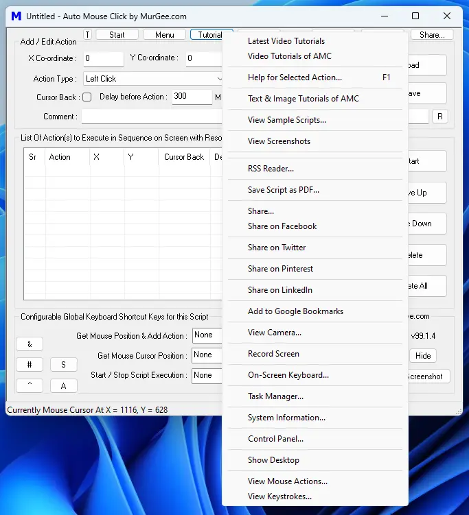Click the Delay before Action field

pyautogui.click(x=192, y=97)
